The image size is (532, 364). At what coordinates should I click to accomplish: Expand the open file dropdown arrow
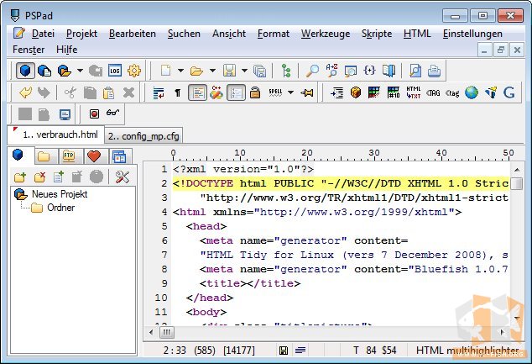coord(212,71)
